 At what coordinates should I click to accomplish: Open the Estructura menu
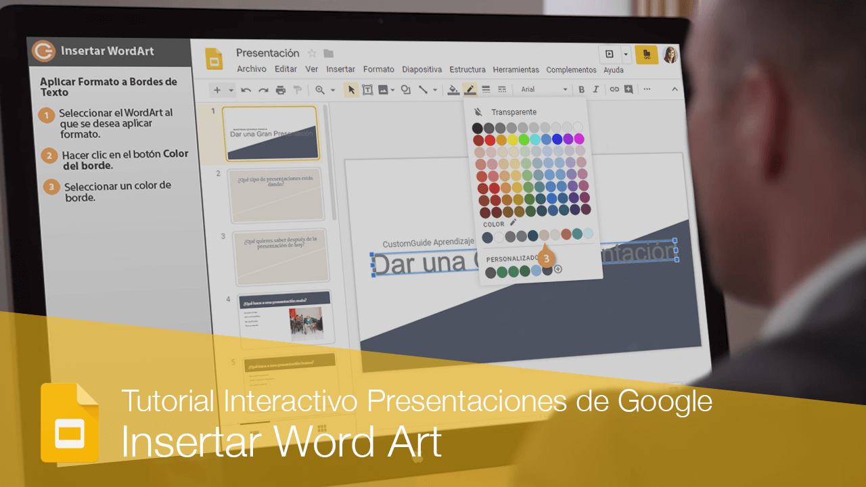[x=468, y=69]
